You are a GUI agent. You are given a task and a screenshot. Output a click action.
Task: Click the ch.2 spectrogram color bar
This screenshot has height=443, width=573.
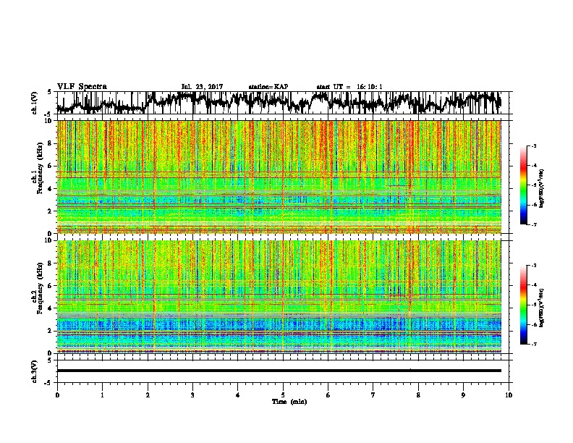[x=523, y=305]
